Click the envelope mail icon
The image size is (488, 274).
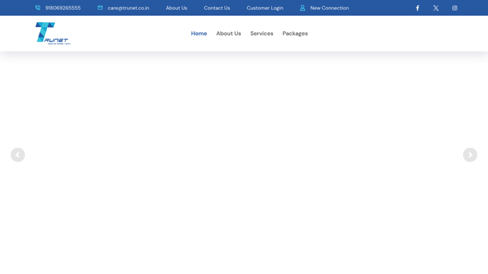[x=100, y=8]
